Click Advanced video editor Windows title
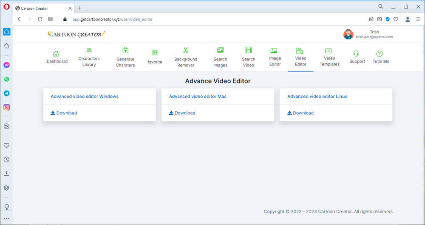425x225 pixels. (x=85, y=97)
